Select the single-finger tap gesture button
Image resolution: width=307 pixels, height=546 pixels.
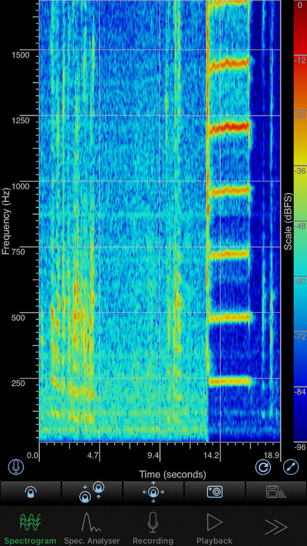[31, 492]
